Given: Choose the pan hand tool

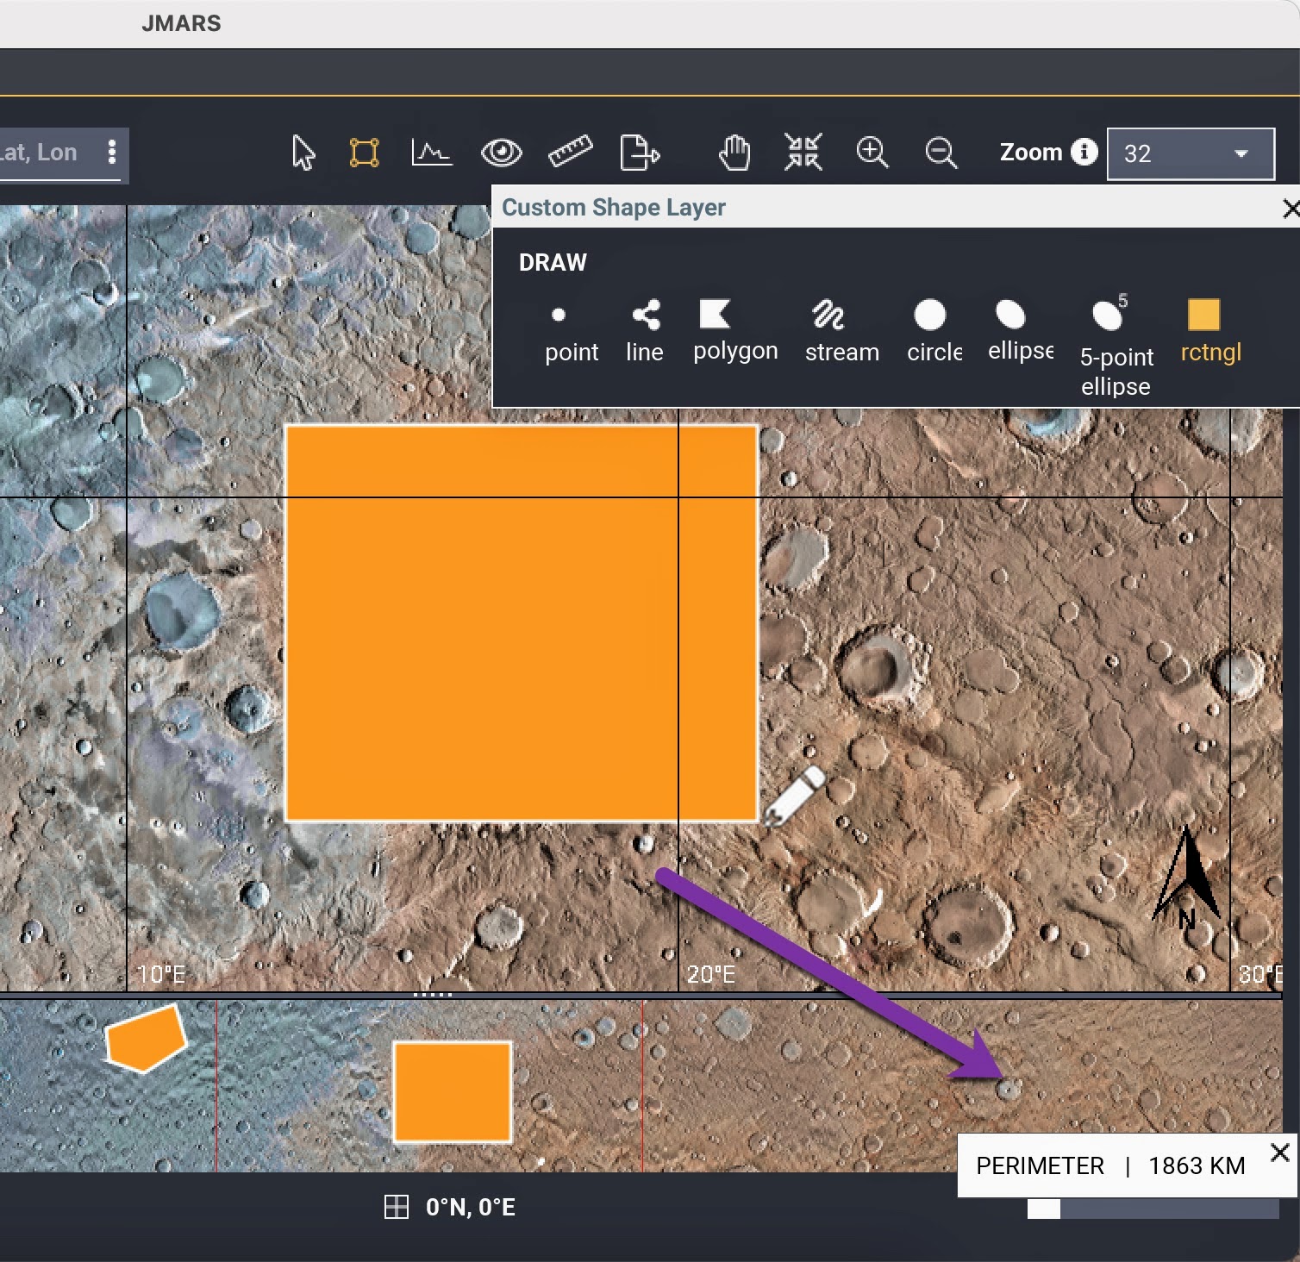Looking at the screenshot, I should tap(734, 153).
